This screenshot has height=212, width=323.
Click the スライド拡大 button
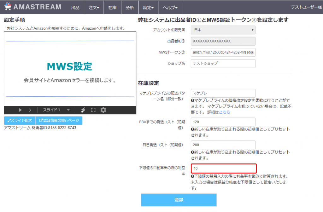click(20, 121)
